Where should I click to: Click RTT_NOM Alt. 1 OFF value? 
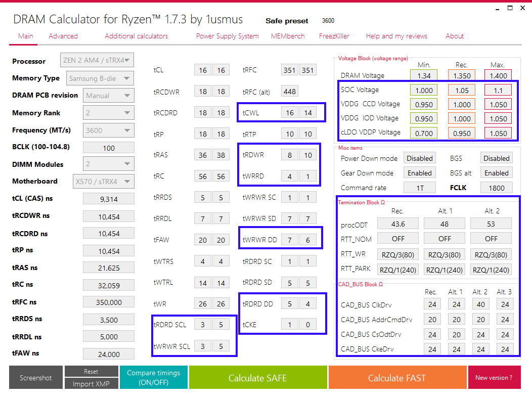click(445, 239)
